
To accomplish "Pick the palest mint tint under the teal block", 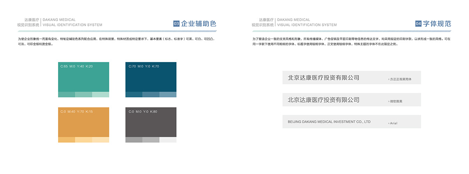I will pyautogui.click(x=100, y=95).
